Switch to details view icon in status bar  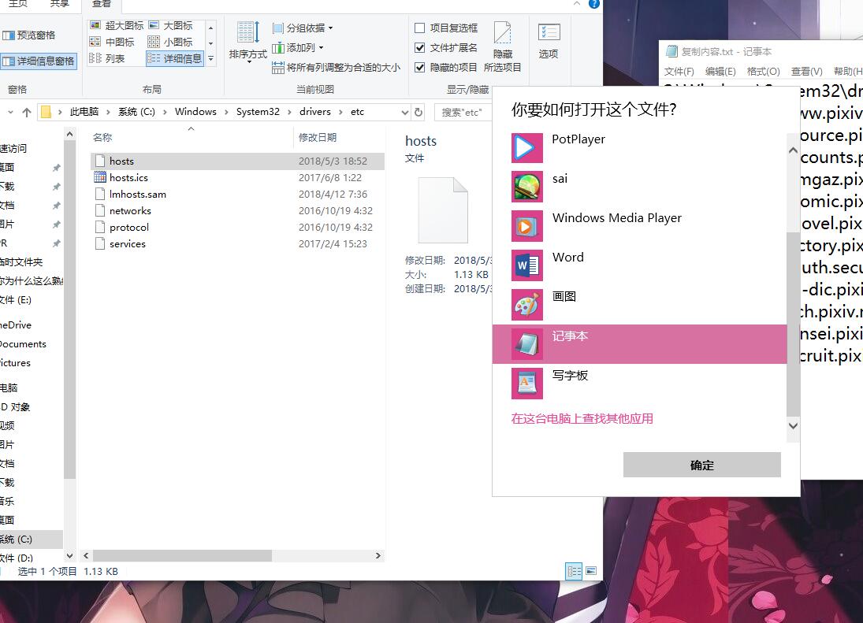tap(574, 571)
